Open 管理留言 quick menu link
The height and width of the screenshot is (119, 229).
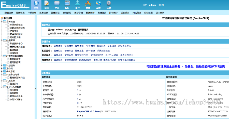click(x=58, y=60)
